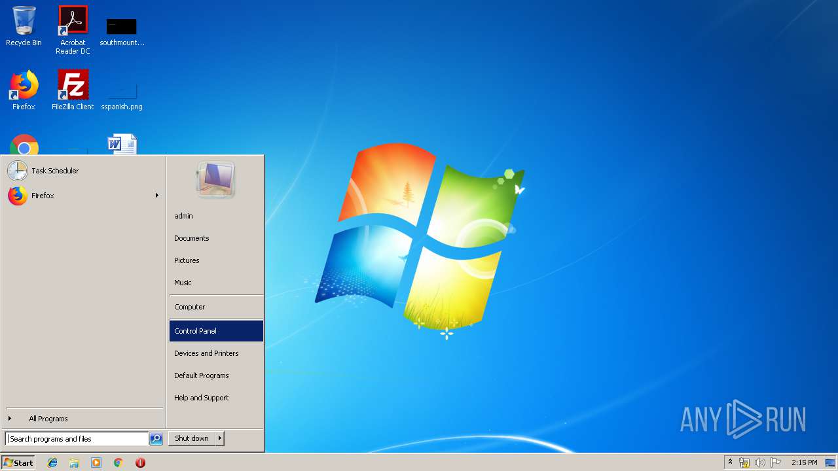This screenshot has height=471, width=838.
Task: Open Windows Media Player taskbar icon
Action: coord(96,462)
